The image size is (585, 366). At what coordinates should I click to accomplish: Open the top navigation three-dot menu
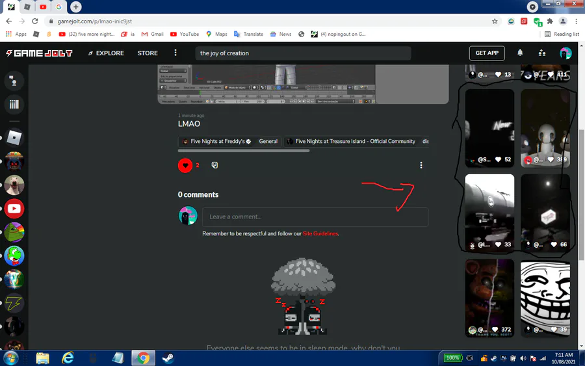click(x=175, y=53)
